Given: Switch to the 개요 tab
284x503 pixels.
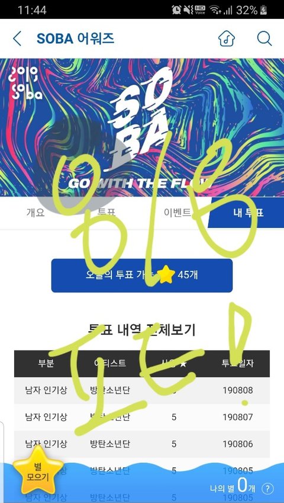Looking at the screenshot, I should pyautogui.click(x=35, y=213).
